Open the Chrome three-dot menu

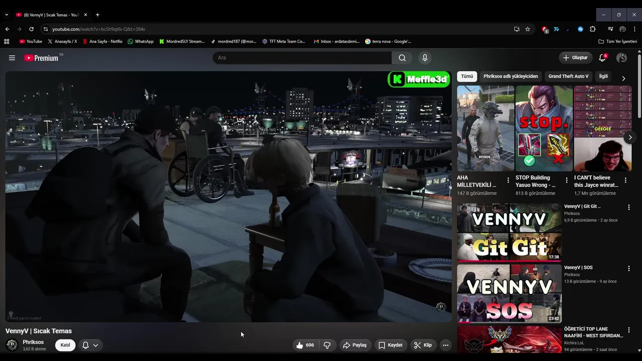click(634, 29)
